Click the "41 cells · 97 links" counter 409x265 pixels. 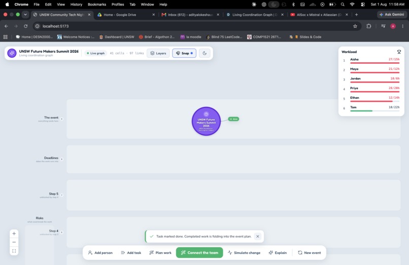[127, 53]
